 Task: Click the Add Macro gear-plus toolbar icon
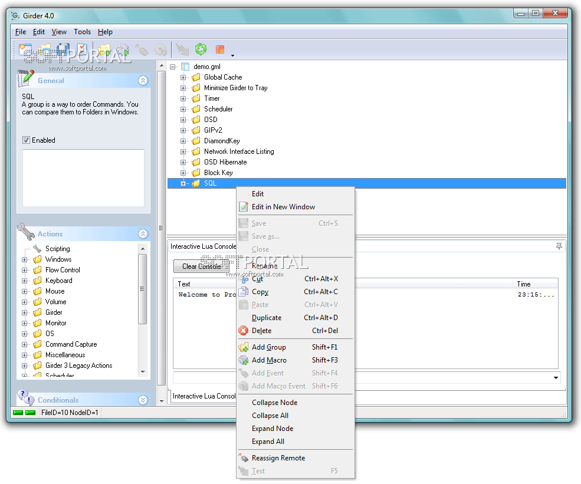(x=123, y=50)
